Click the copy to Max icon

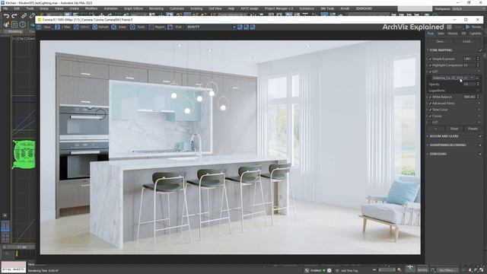(57, 27)
